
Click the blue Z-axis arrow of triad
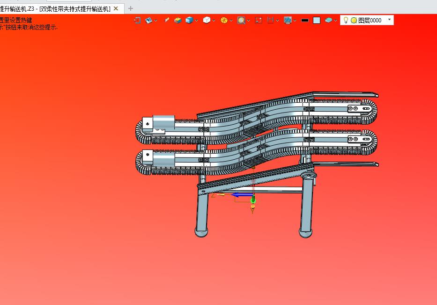[241, 195]
